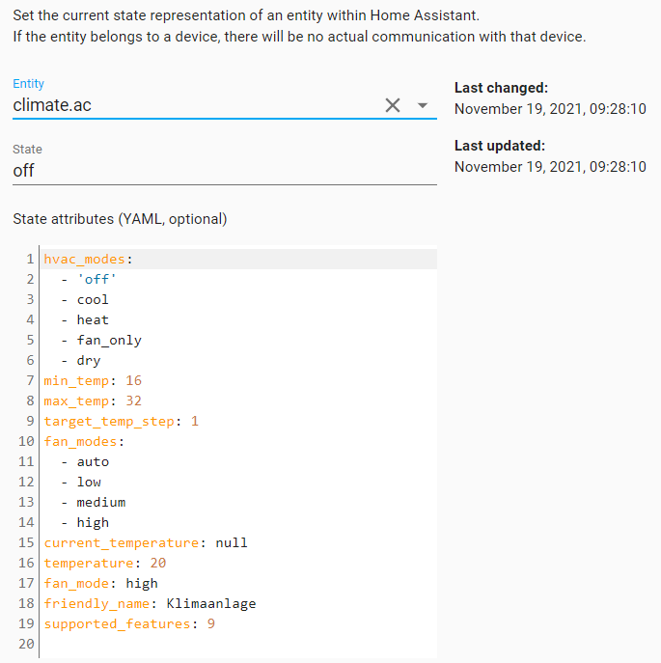Focus the State field containing off
This screenshot has height=663, width=661.
pyautogui.click(x=222, y=171)
